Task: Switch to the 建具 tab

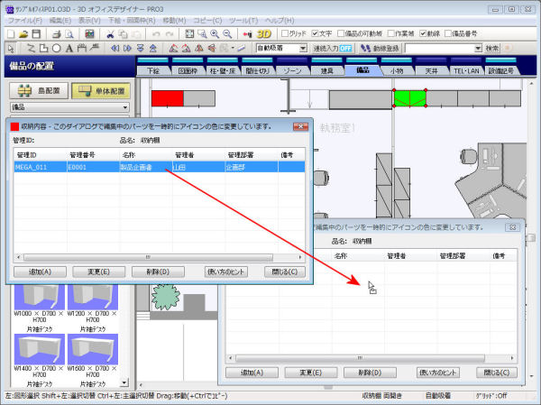Action: point(326,69)
